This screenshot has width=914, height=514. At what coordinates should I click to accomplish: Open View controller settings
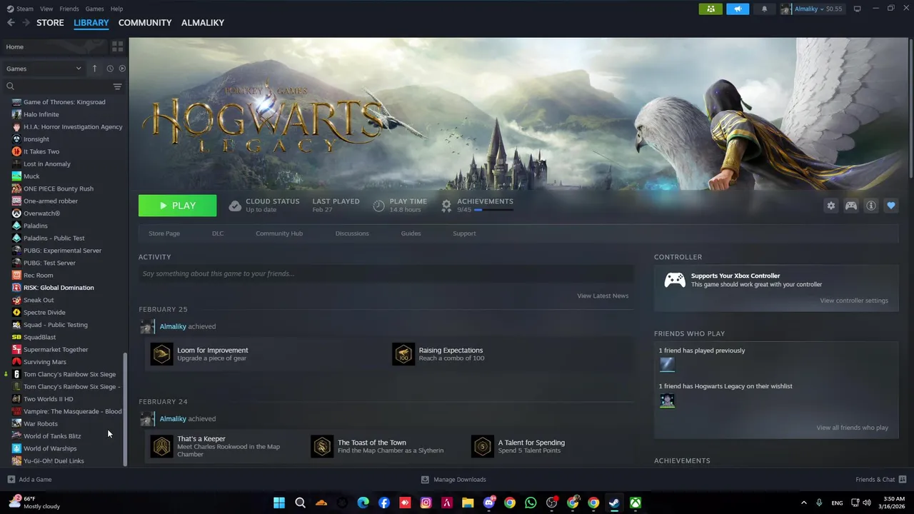click(x=854, y=301)
